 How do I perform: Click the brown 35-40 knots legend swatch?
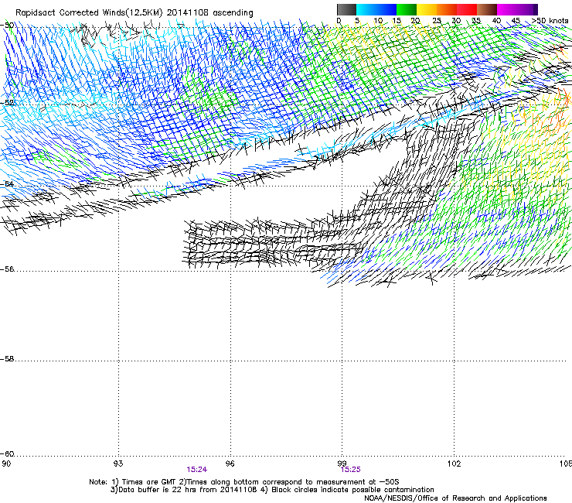point(487,9)
